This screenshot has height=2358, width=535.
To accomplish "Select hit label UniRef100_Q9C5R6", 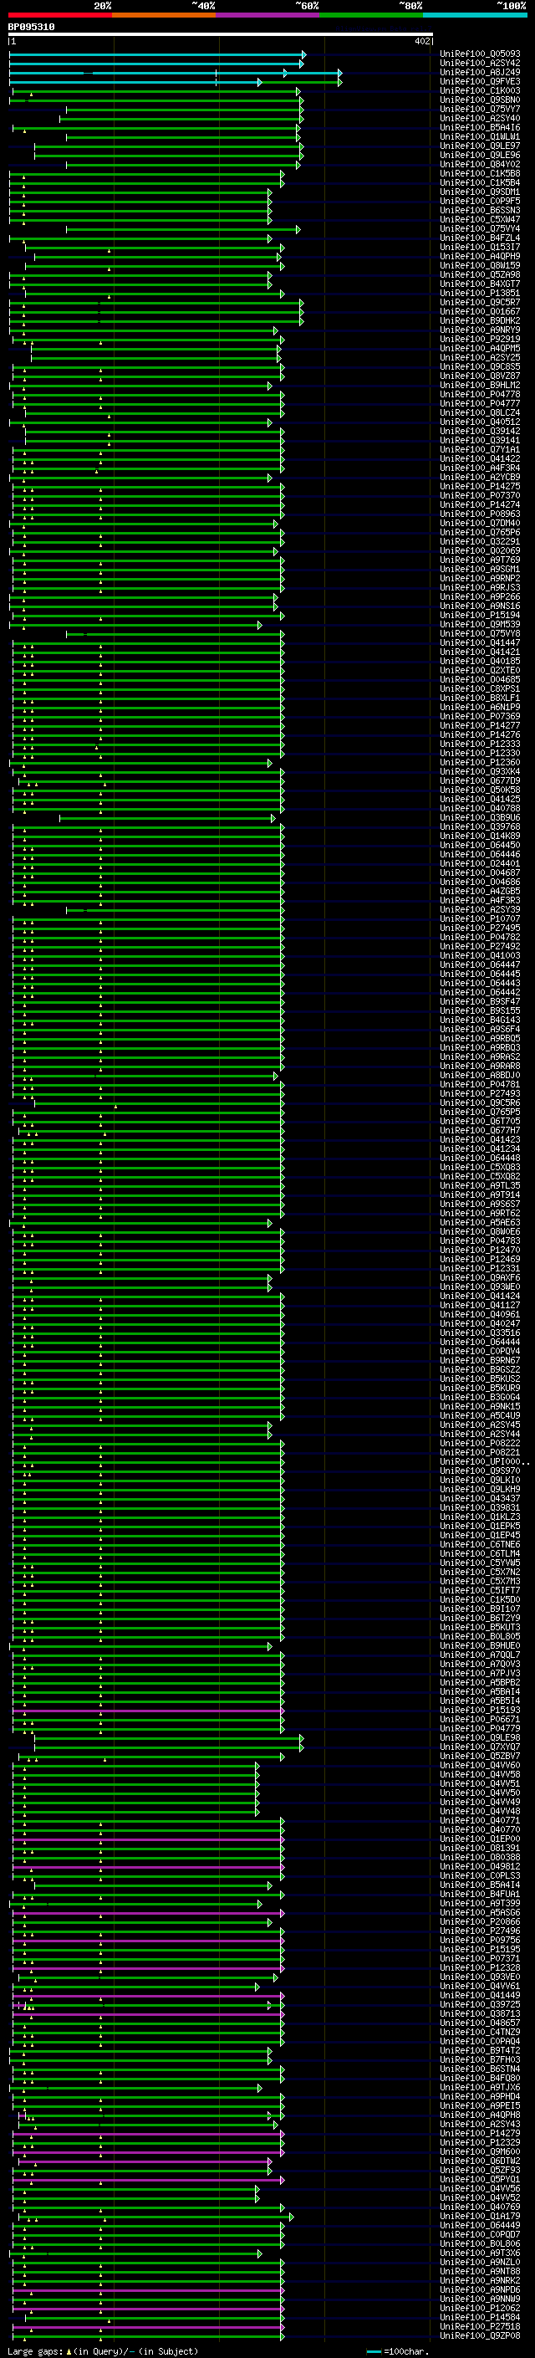I will 480,1103.
